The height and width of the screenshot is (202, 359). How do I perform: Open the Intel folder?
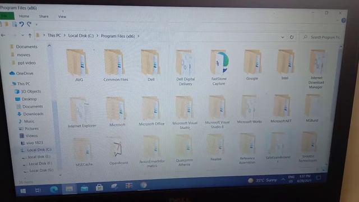285,65
